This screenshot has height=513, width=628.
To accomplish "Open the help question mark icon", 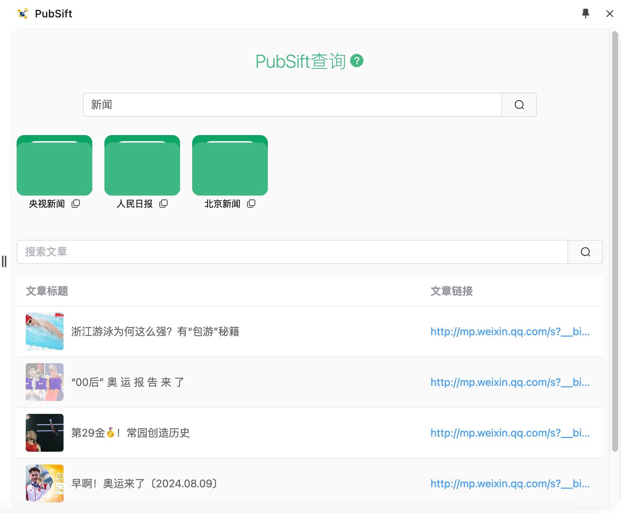I will point(357,61).
